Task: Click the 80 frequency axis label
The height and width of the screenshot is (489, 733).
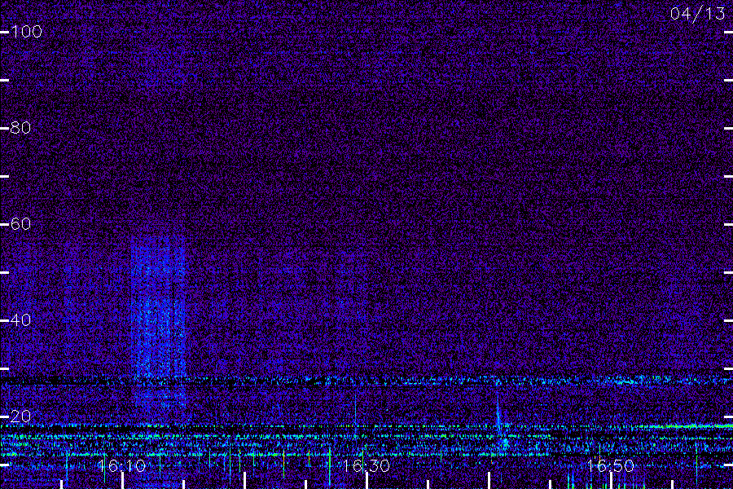Action: click(x=20, y=128)
